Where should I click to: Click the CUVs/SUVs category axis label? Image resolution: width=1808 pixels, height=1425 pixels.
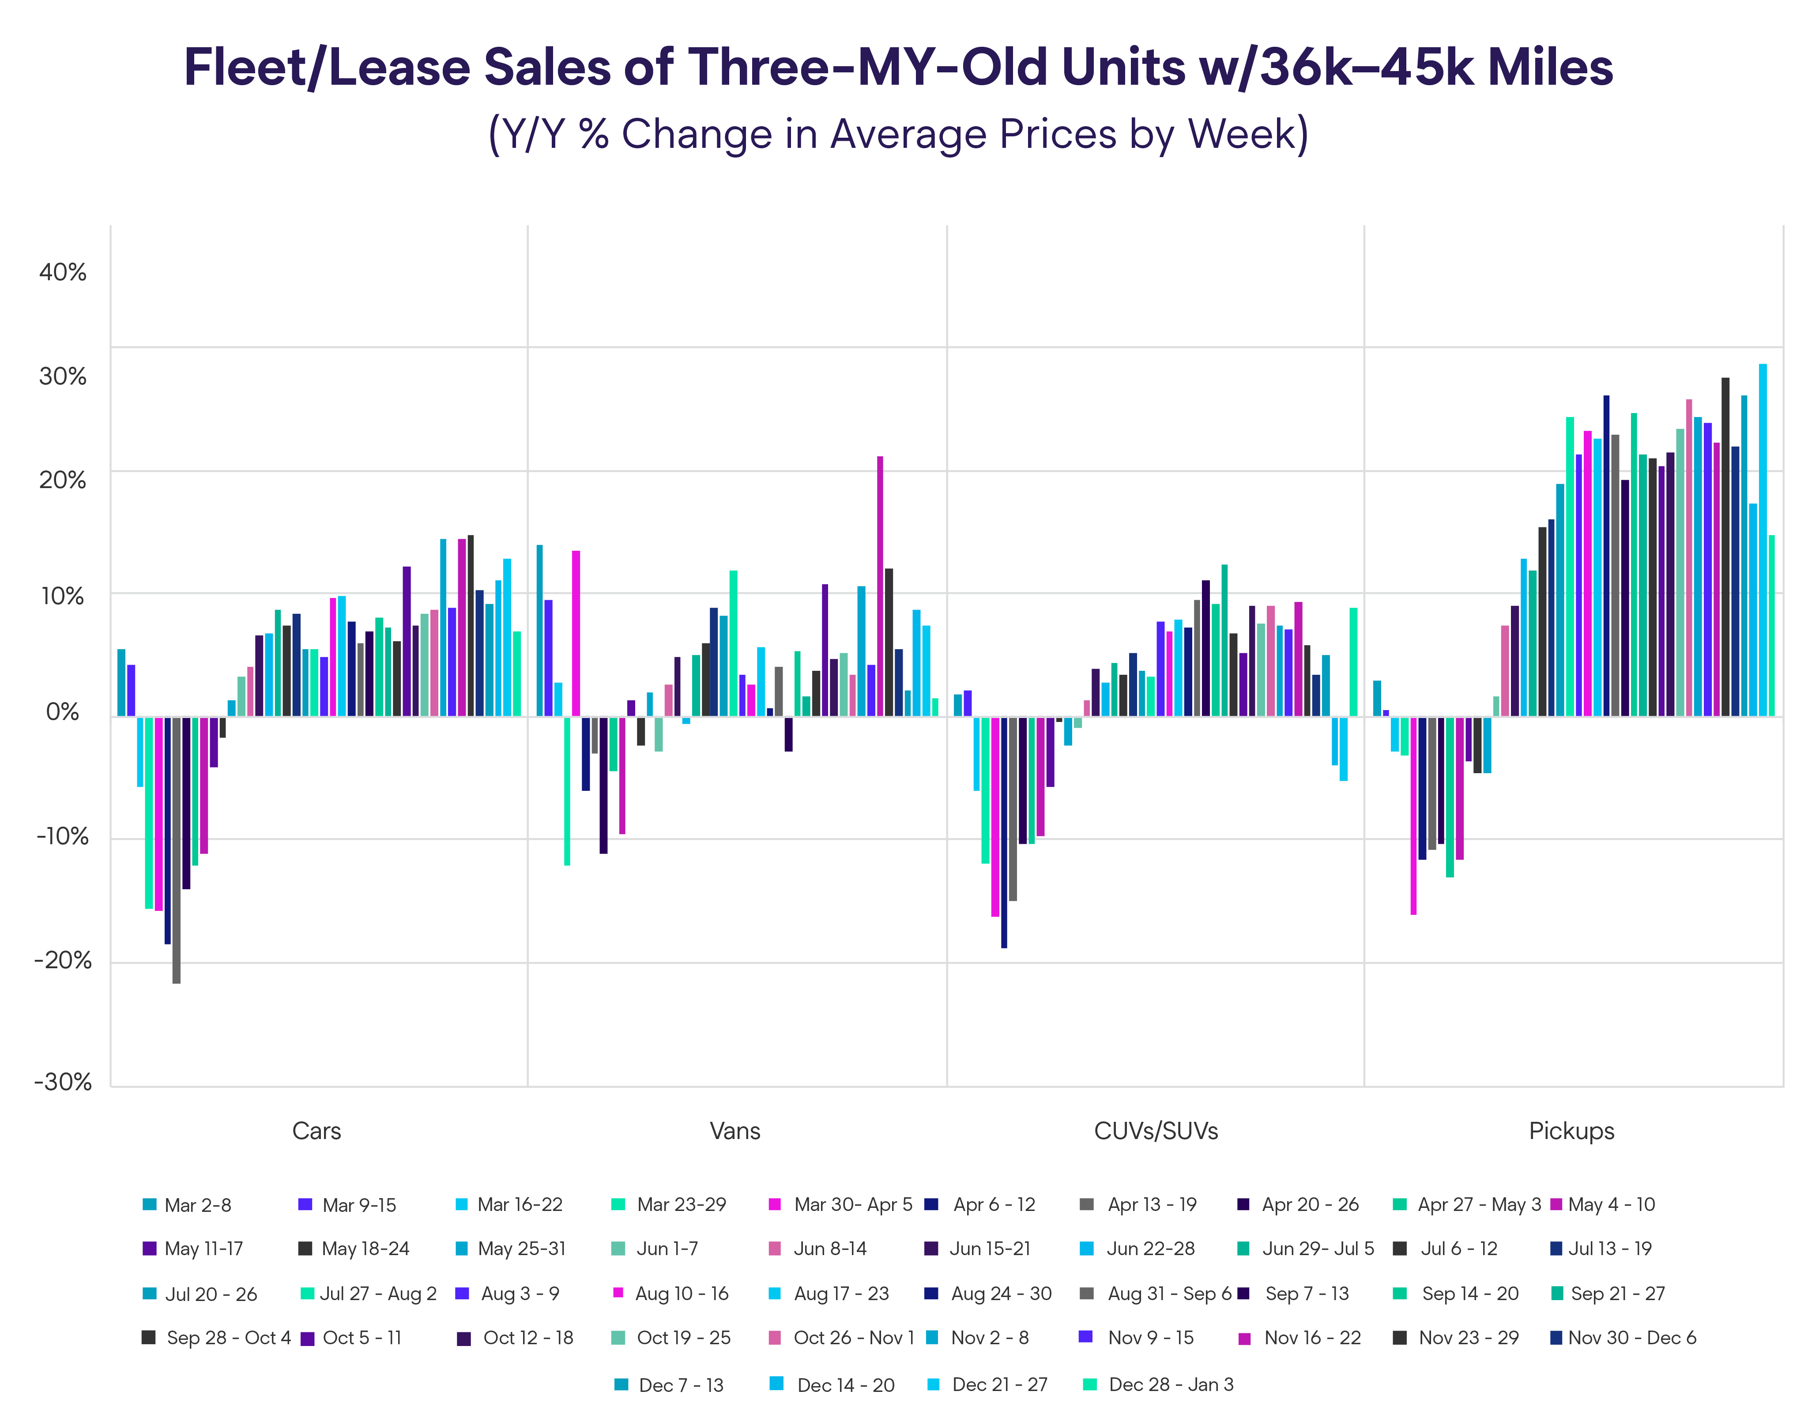[x=1156, y=1132]
